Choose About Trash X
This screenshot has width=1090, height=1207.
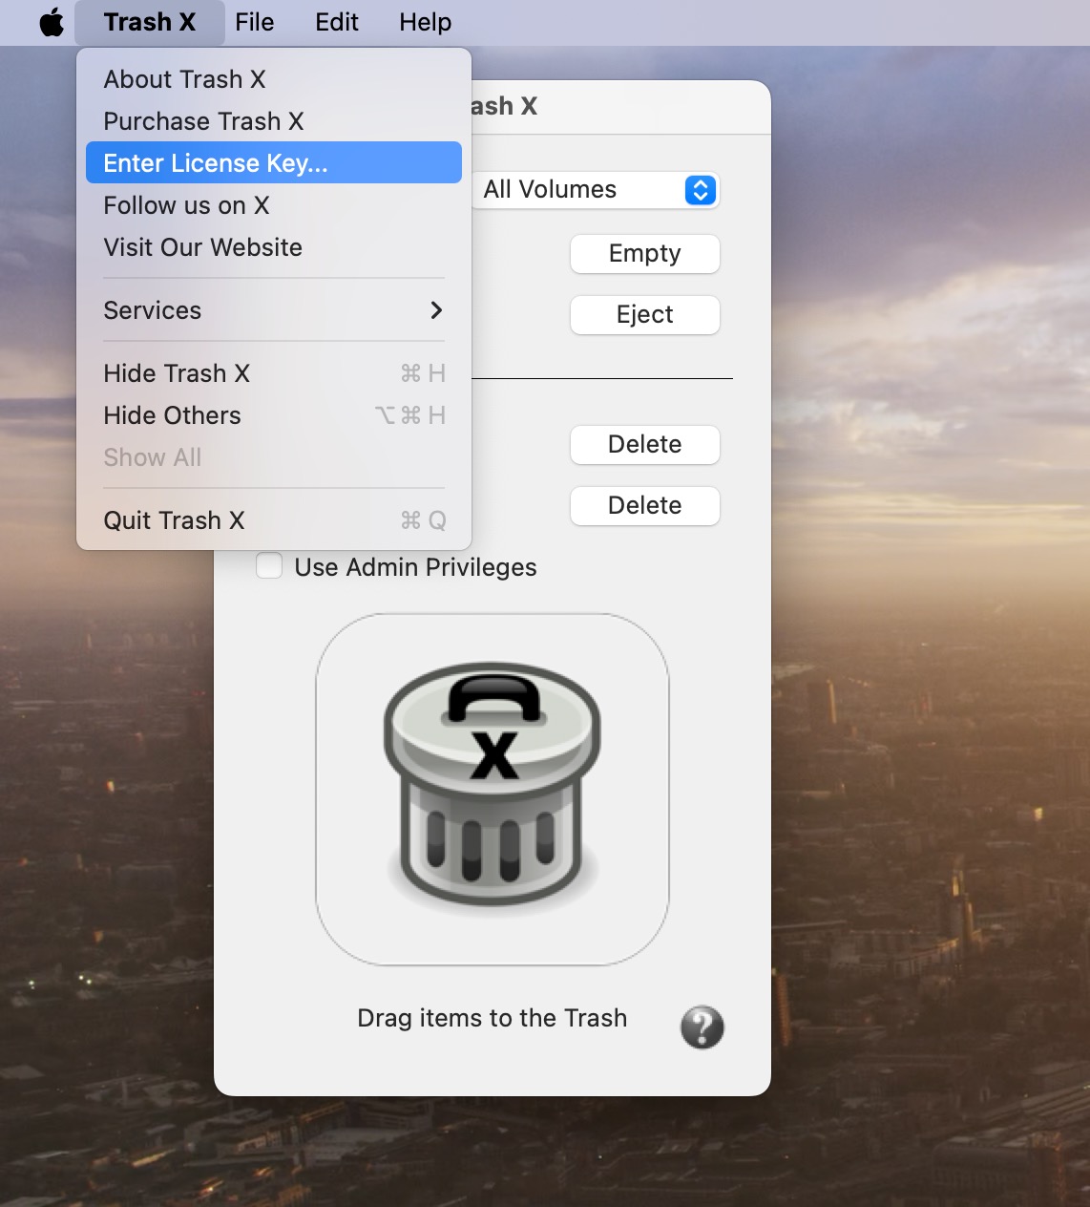(x=184, y=79)
